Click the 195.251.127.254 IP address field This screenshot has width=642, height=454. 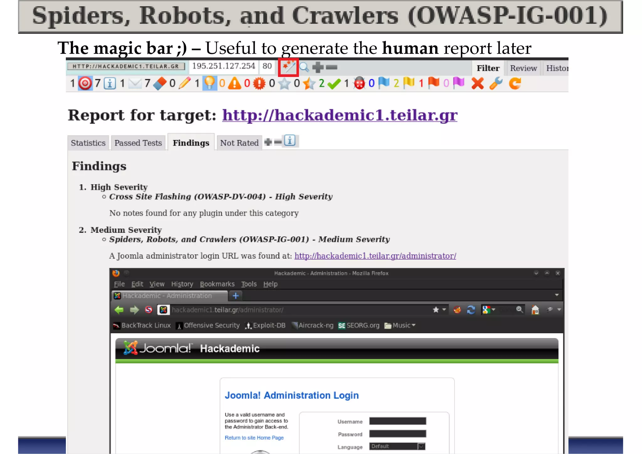(x=224, y=66)
